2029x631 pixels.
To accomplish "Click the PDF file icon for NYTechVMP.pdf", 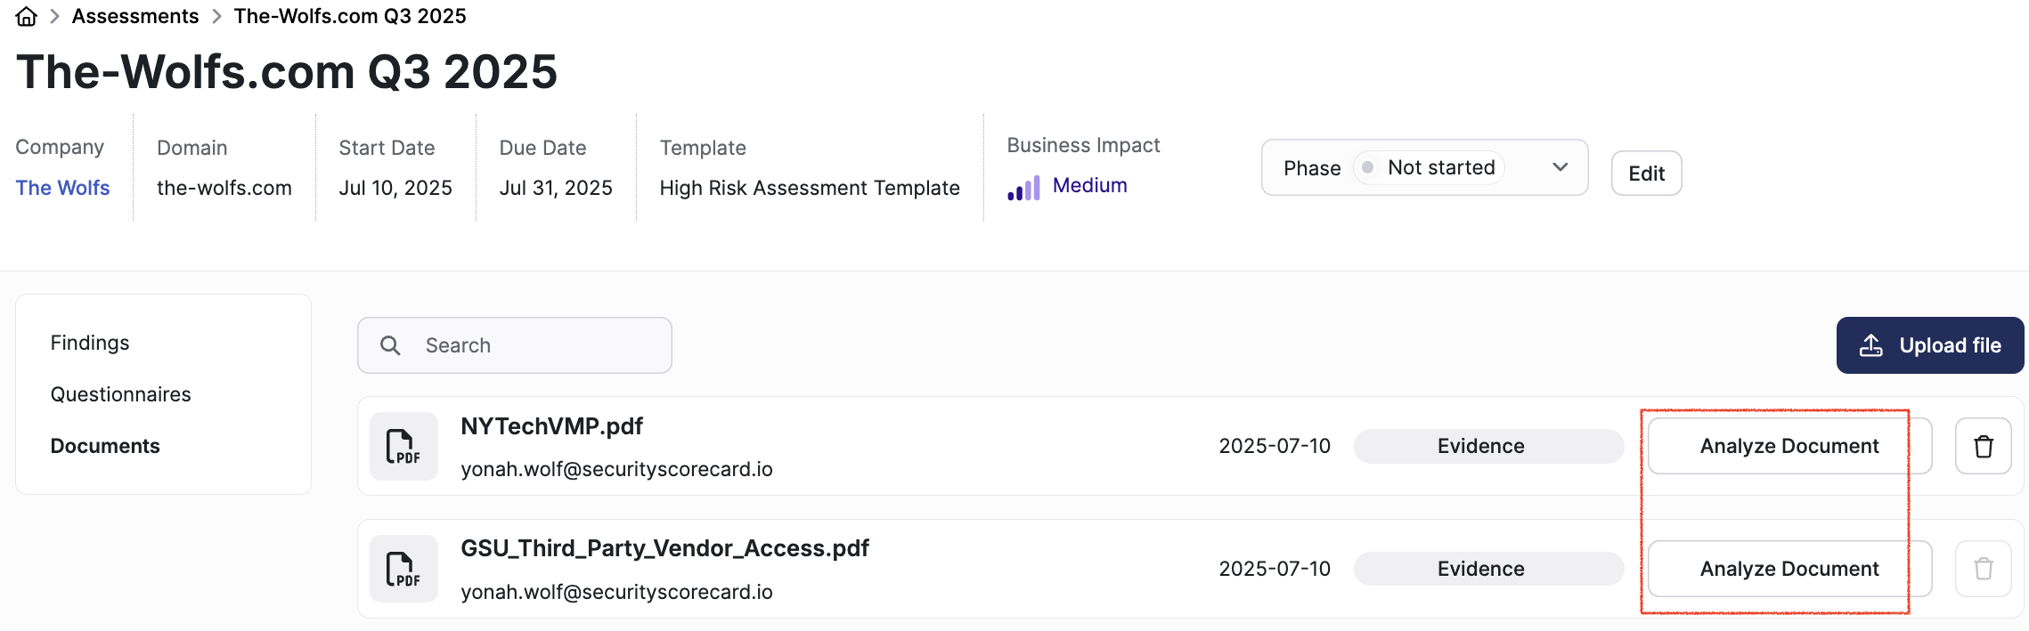I will click(403, 446).
